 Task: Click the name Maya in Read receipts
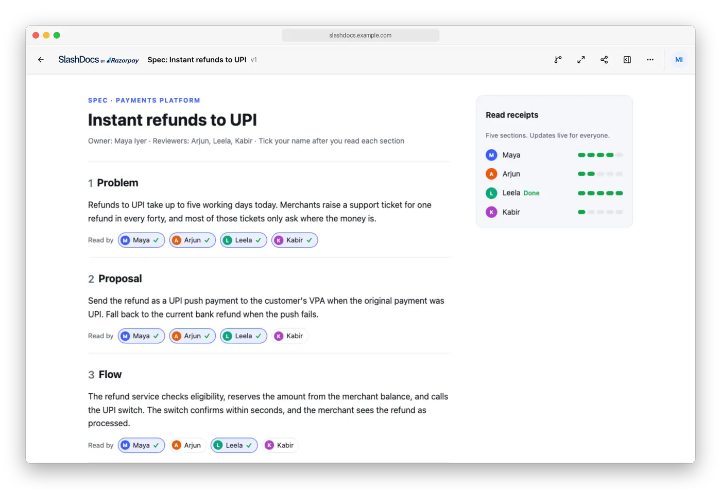point(511,155)
